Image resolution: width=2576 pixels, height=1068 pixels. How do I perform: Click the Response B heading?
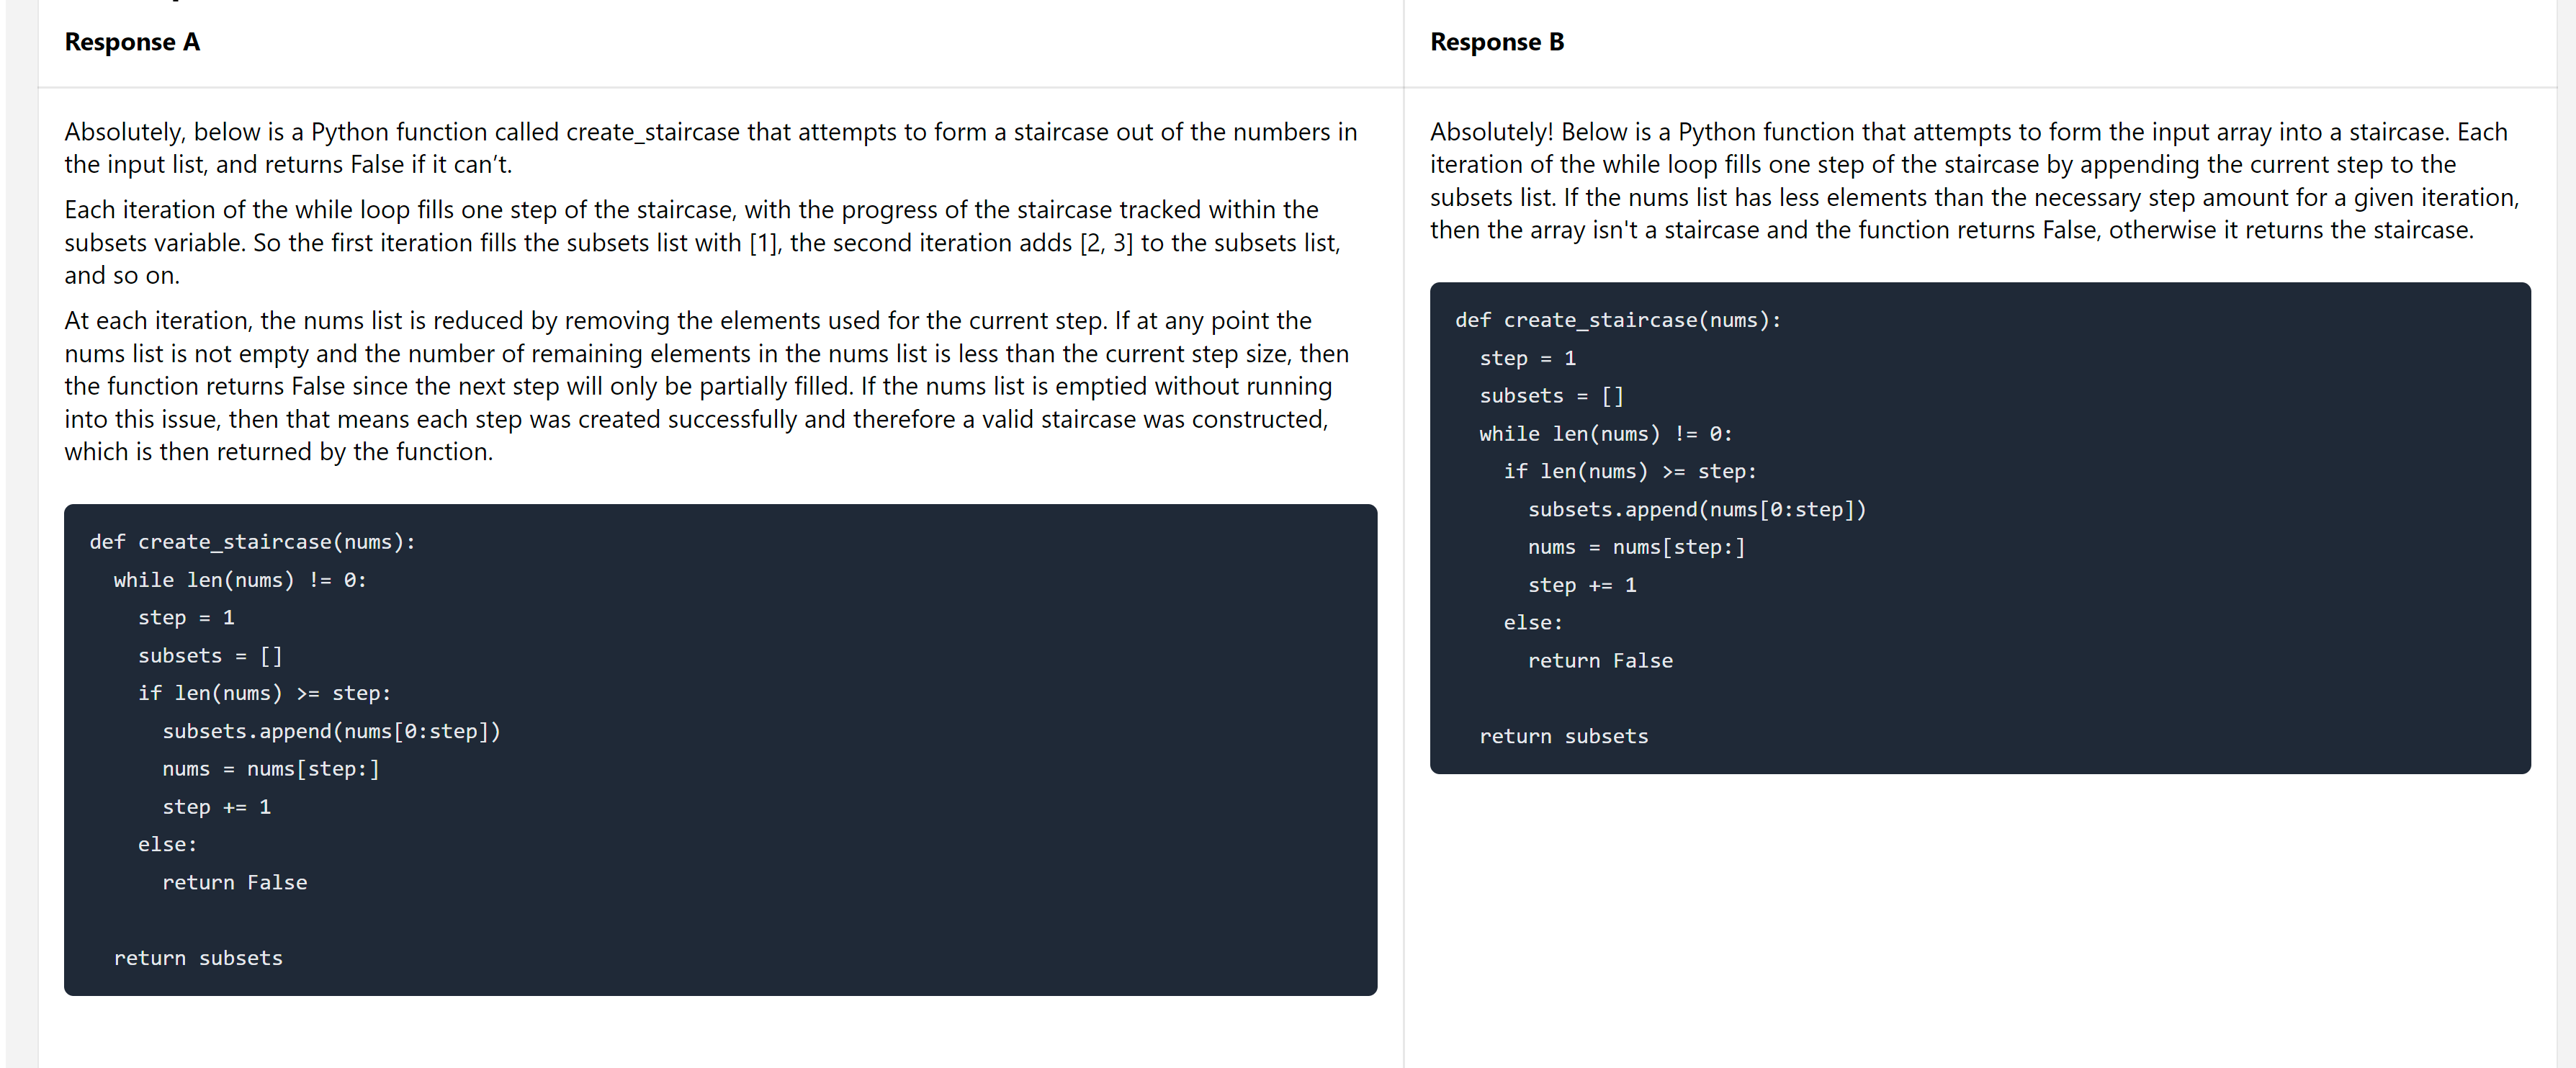pyautogui.click(x=1497, y=42)
